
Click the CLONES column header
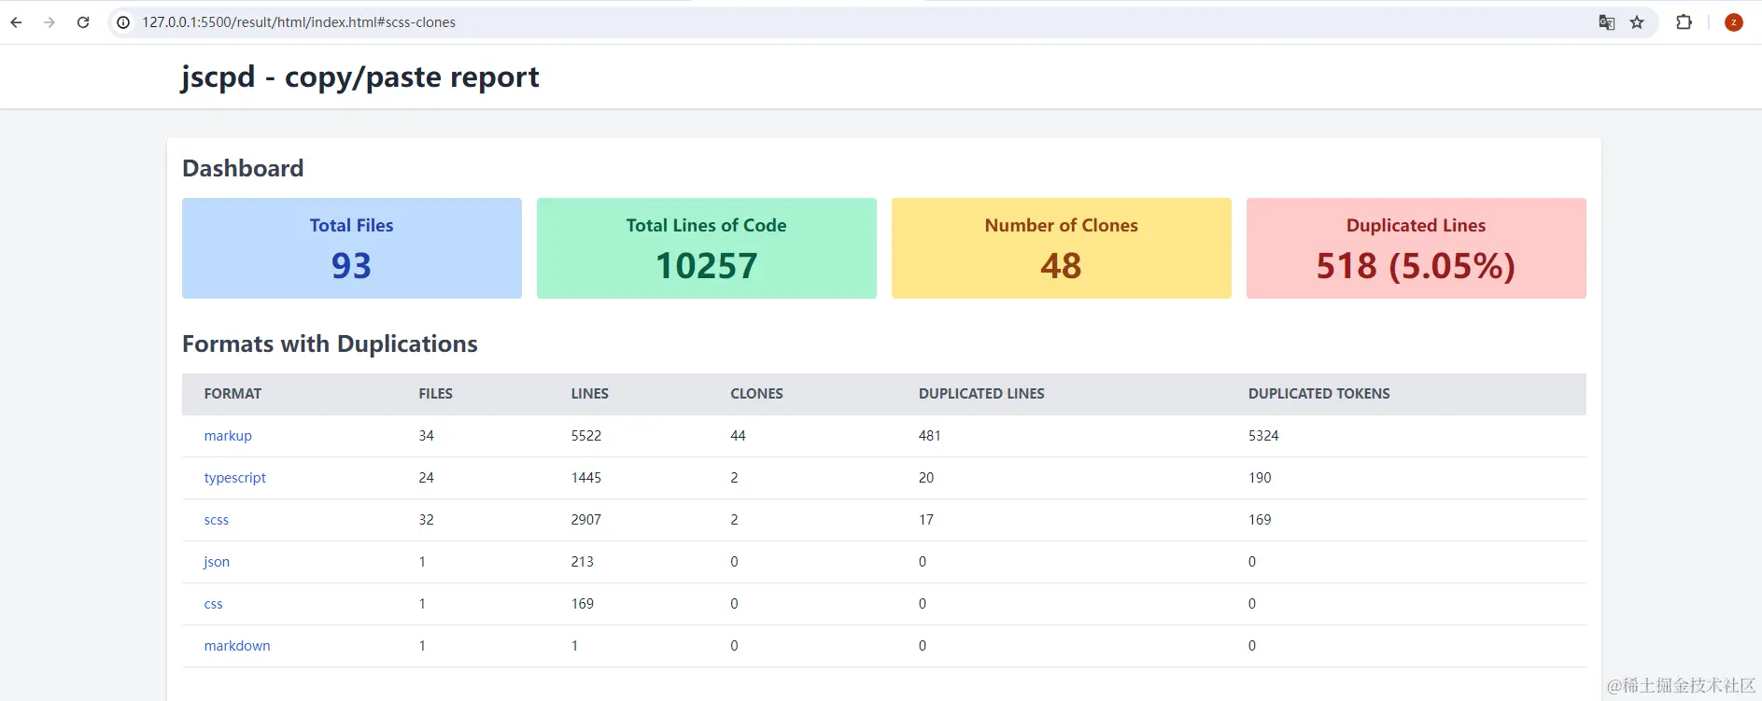(x=756, y=394)
